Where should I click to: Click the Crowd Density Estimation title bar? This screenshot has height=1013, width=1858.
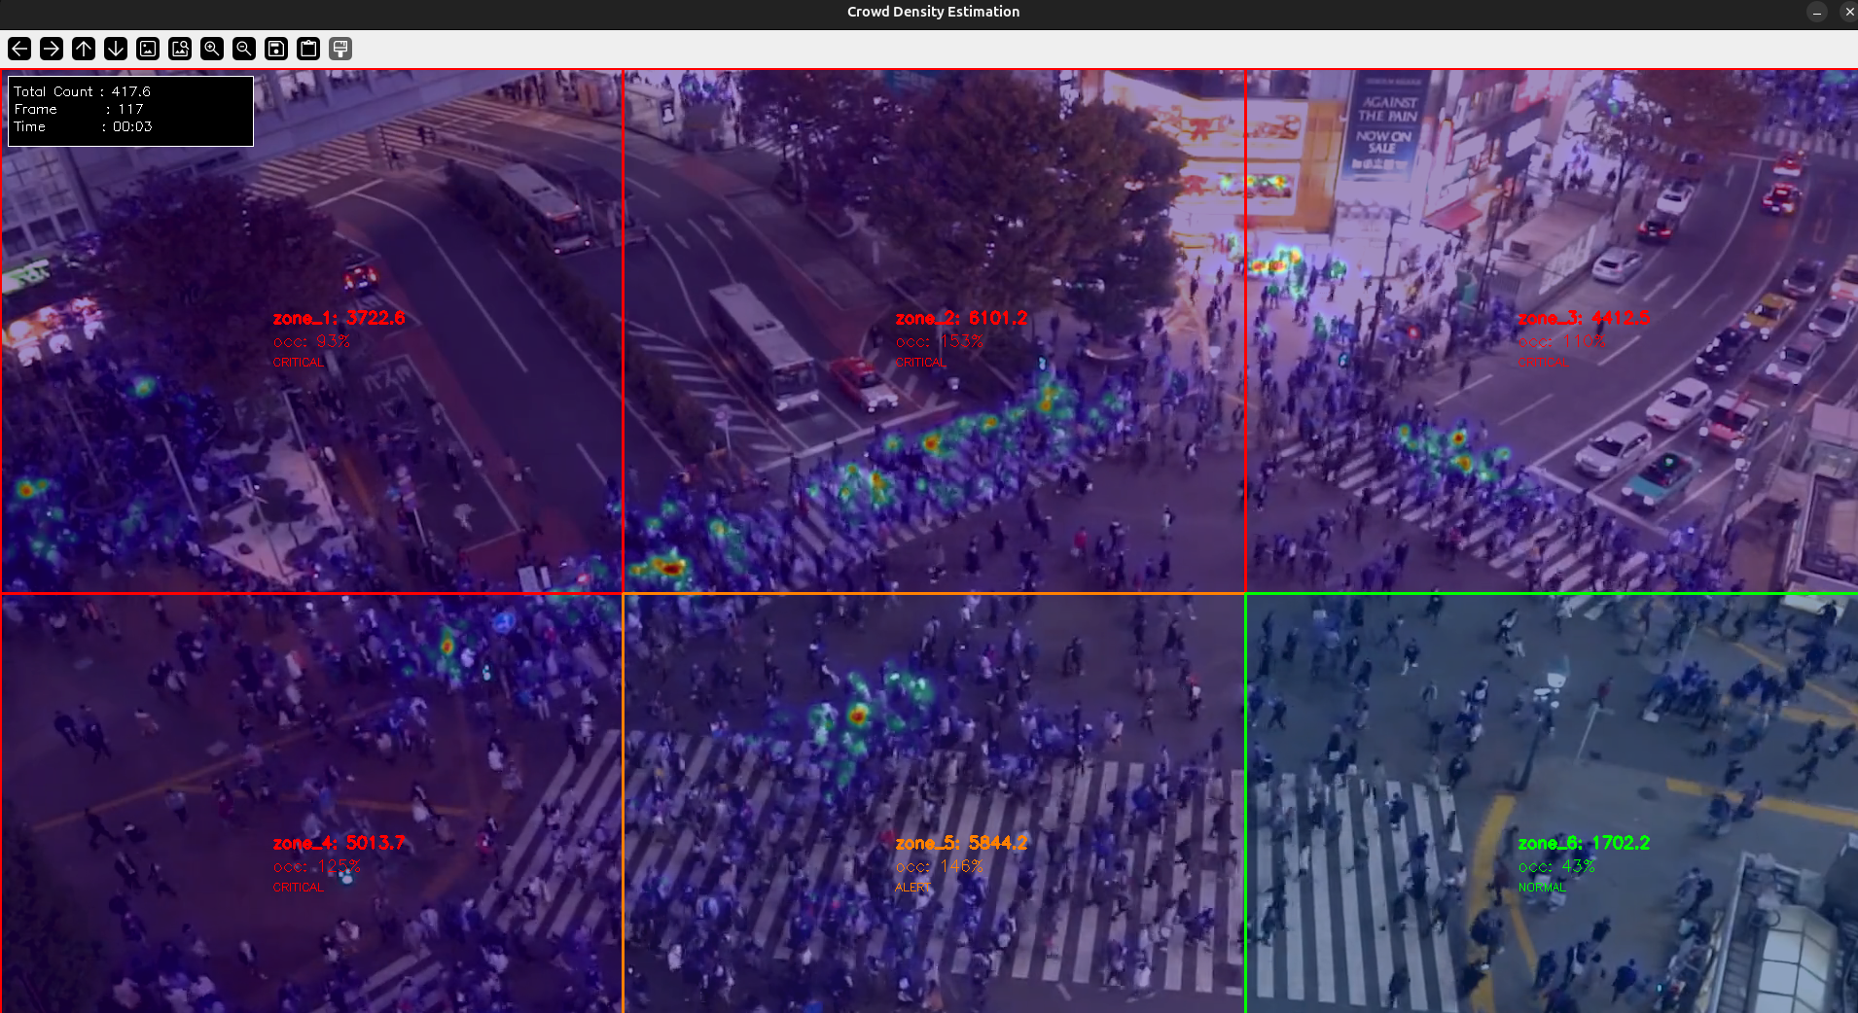point(931,12)
